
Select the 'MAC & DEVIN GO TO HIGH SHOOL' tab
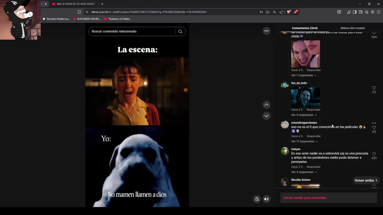(74, 4)
